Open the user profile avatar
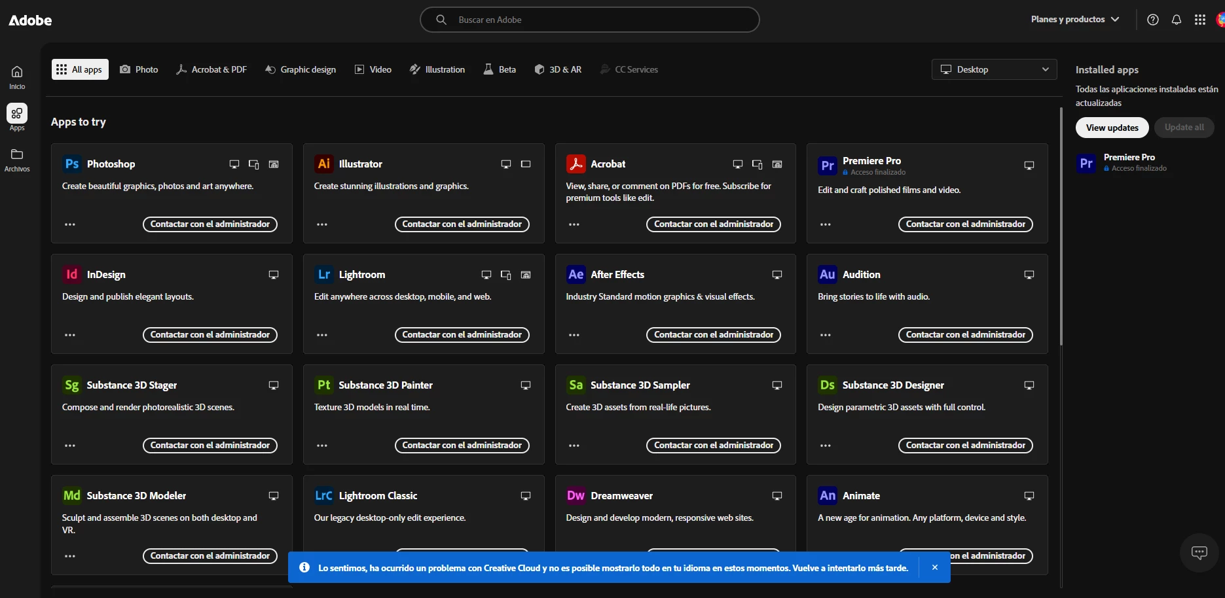This screenshot has height=598, width=1225. 1220,20
